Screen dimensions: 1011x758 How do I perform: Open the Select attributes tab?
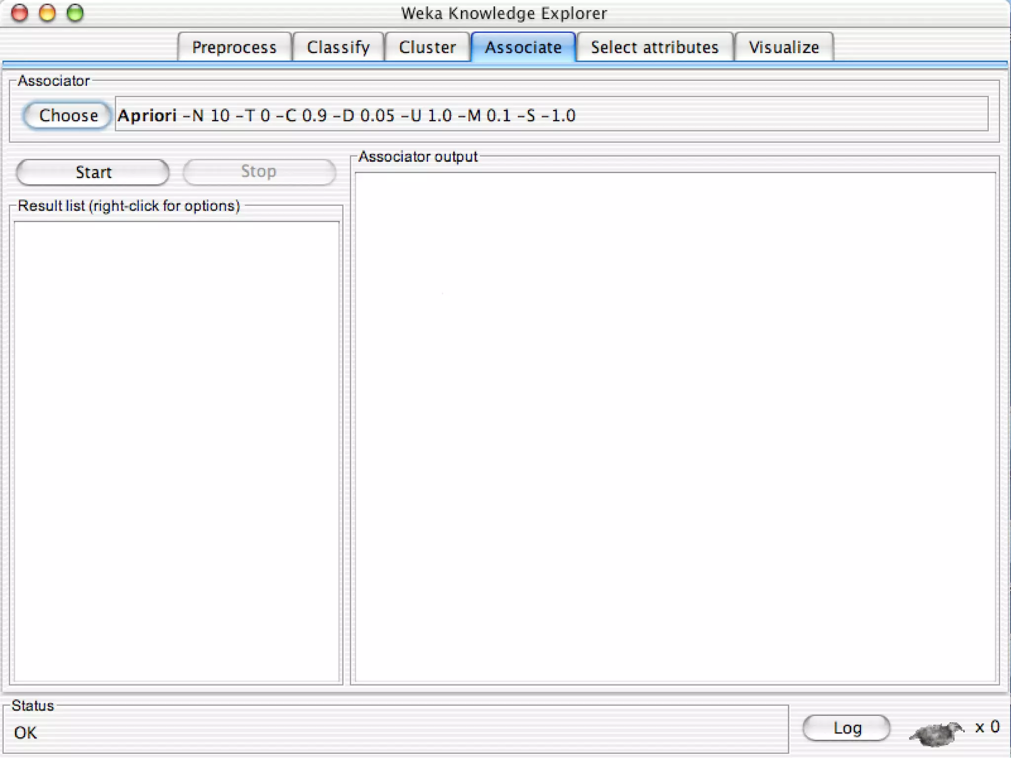pos(655,47)
